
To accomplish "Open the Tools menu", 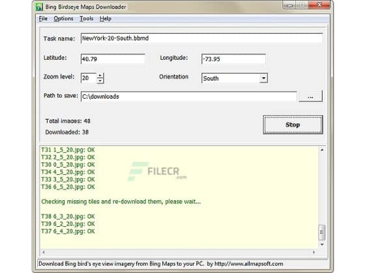I will point(86,19).
